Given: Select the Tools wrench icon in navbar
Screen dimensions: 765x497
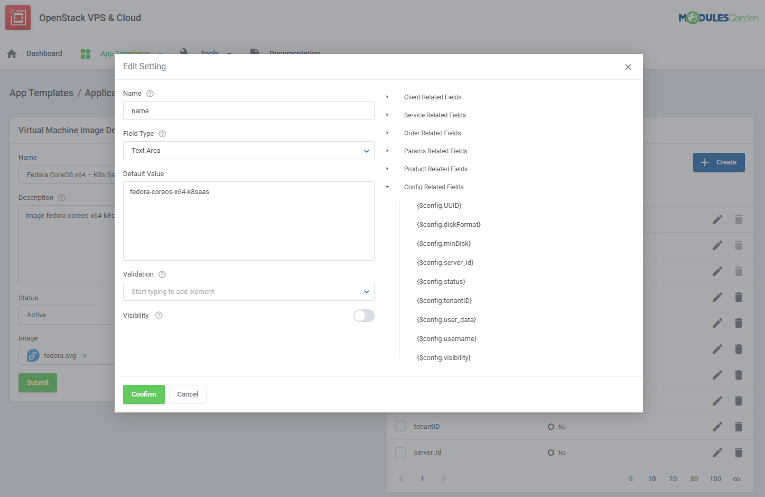Looking at the screenshot, I should tap(184, 53).
